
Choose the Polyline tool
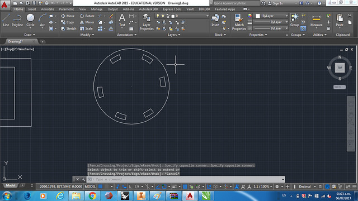17,20
